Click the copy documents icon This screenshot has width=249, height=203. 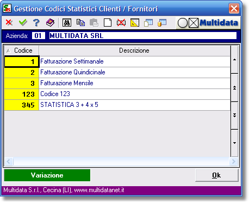(80, 23)
